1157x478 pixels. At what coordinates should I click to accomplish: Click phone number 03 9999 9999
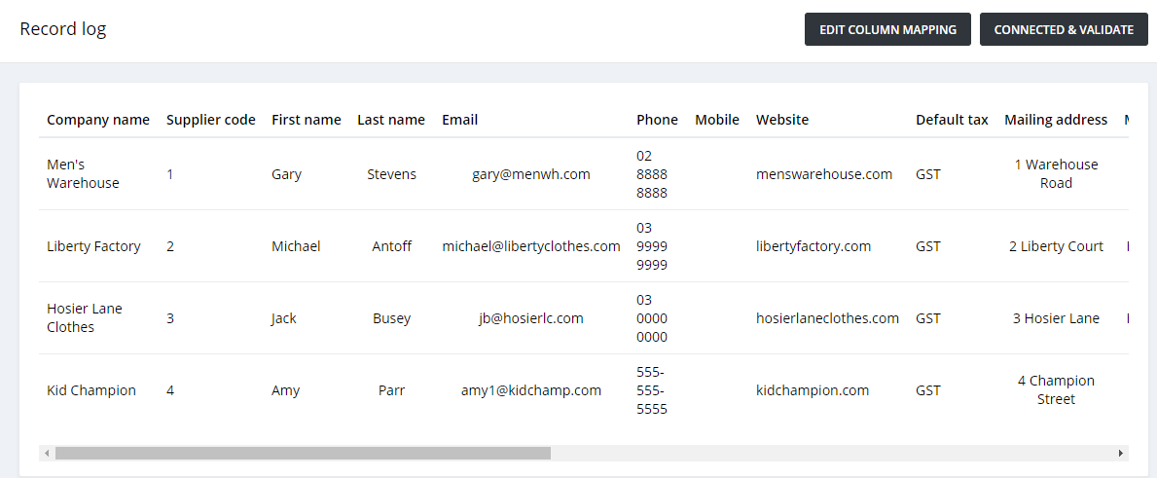click(652, 246)
